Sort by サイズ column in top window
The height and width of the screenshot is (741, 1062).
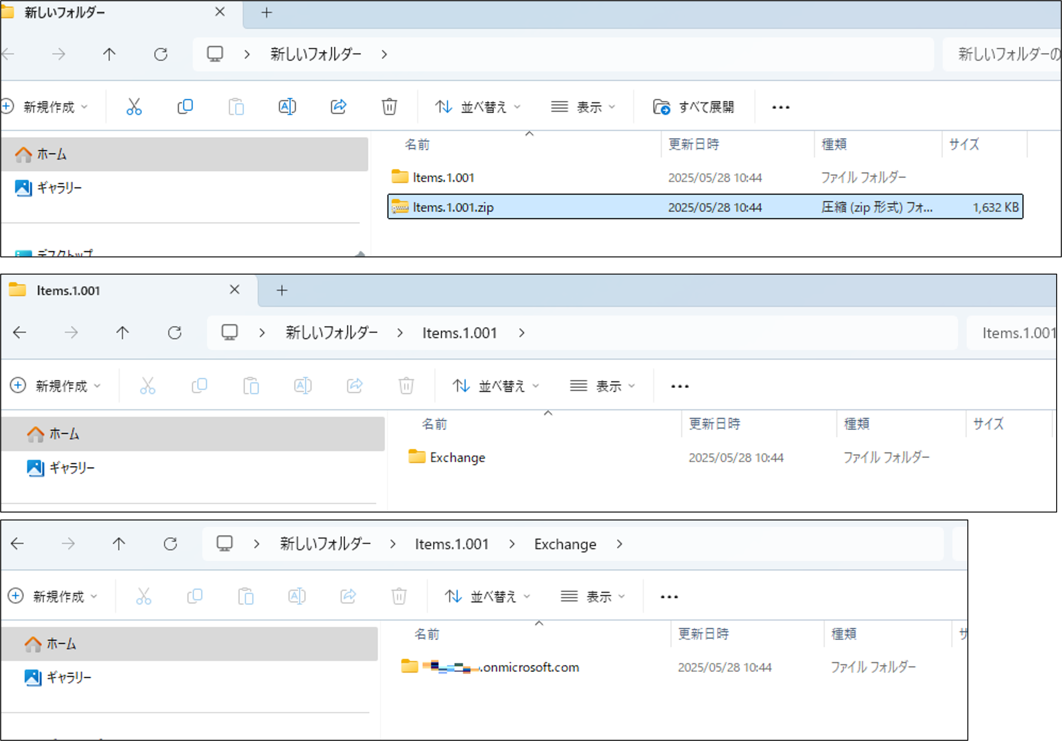point(965,145)
